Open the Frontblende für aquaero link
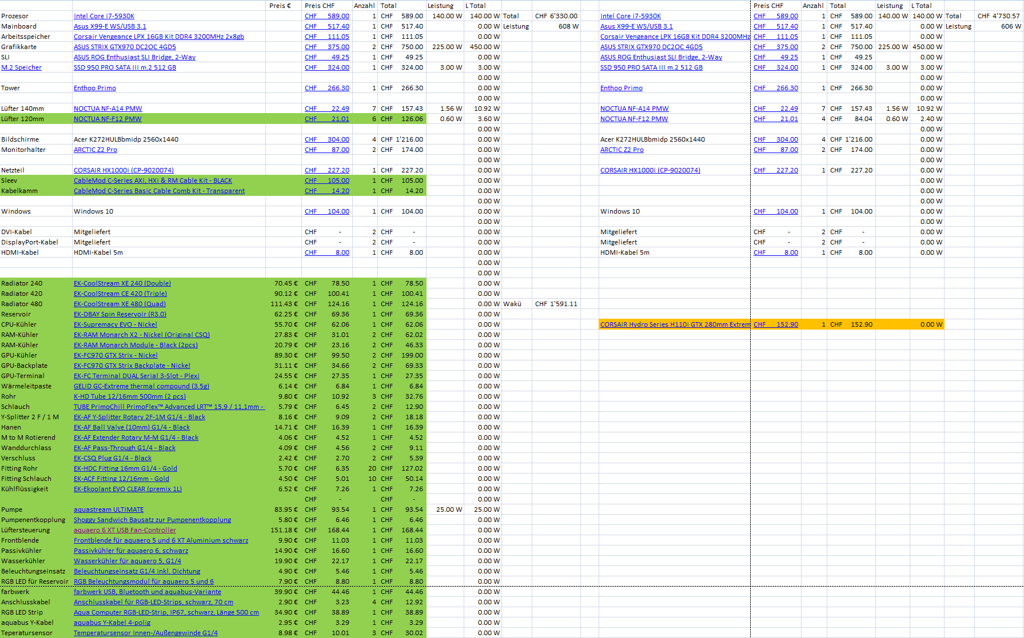 point(161,540)
